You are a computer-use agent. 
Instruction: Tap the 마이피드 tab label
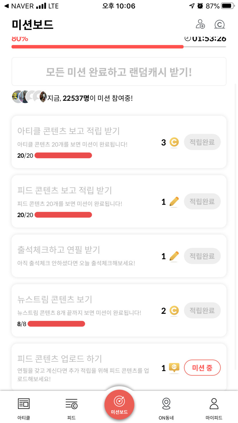[x=214, y=418]
